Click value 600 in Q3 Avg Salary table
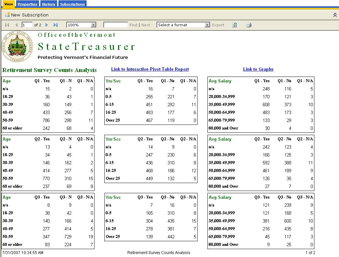 (x=287, y=221)
